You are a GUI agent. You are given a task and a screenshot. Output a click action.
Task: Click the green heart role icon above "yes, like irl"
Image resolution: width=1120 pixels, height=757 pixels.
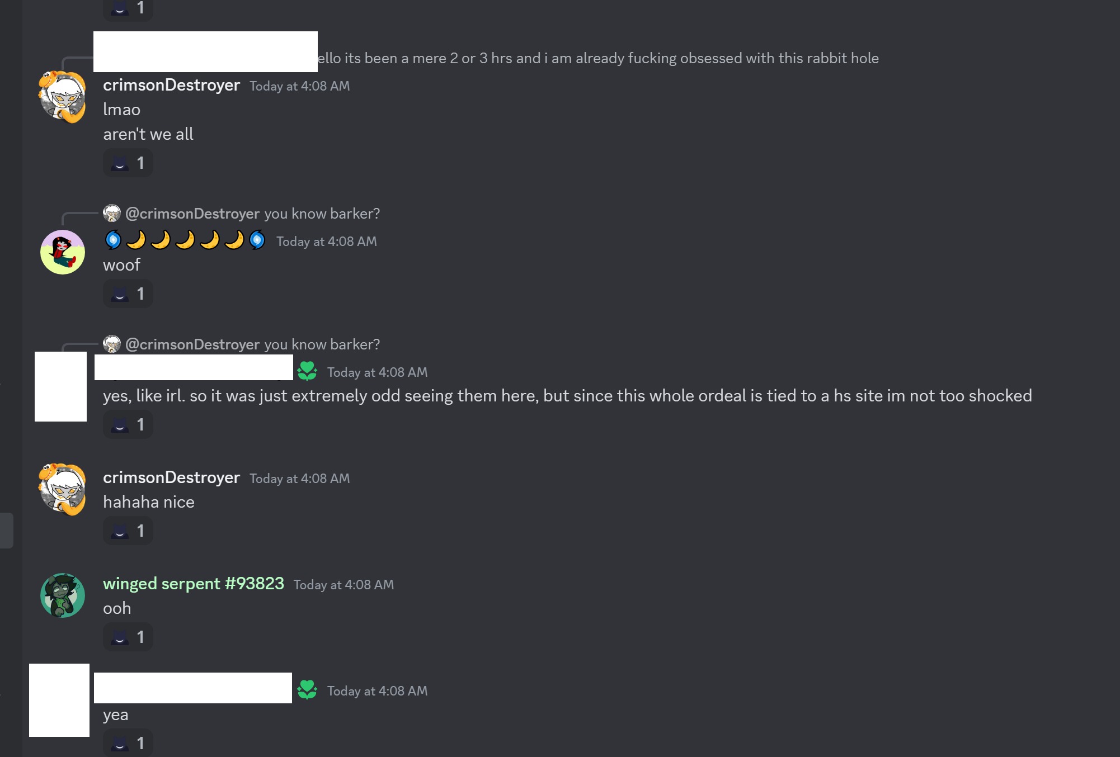pos(307,371)
